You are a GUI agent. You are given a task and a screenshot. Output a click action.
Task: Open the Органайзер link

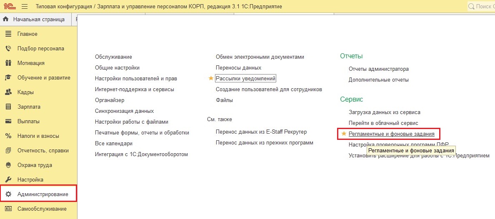point(110,100)
